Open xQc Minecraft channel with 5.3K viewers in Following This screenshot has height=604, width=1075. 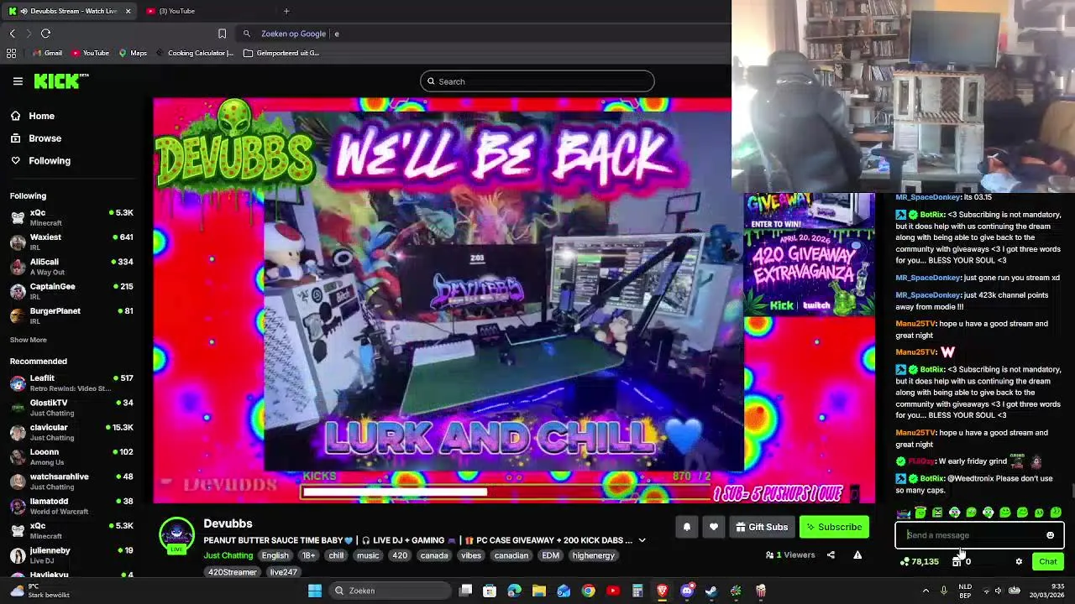[x=71, y=217]
